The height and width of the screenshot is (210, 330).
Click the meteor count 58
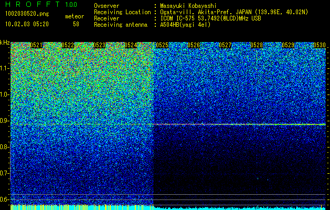tap(76, 24)
